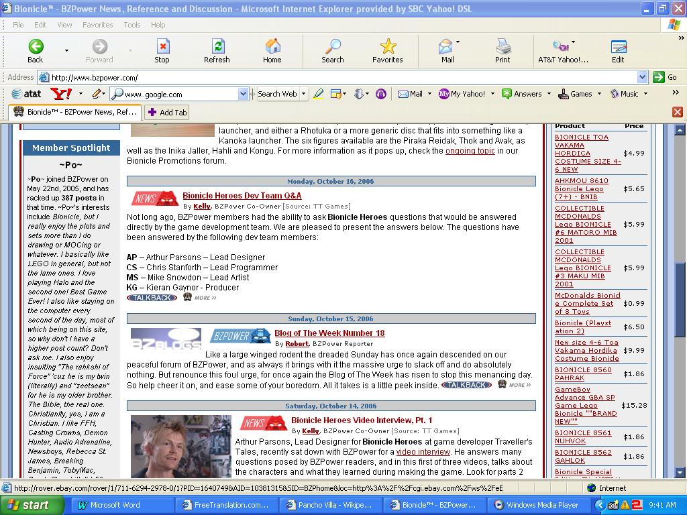Open Yahoo toolbar Mail button
The width and height of the screenshot is (687, 515).
(x=410, y=94)
